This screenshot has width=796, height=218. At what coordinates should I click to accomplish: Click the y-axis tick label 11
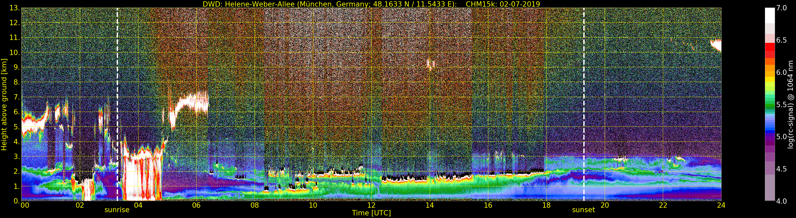pyautogui.click(x=14, y=38)
